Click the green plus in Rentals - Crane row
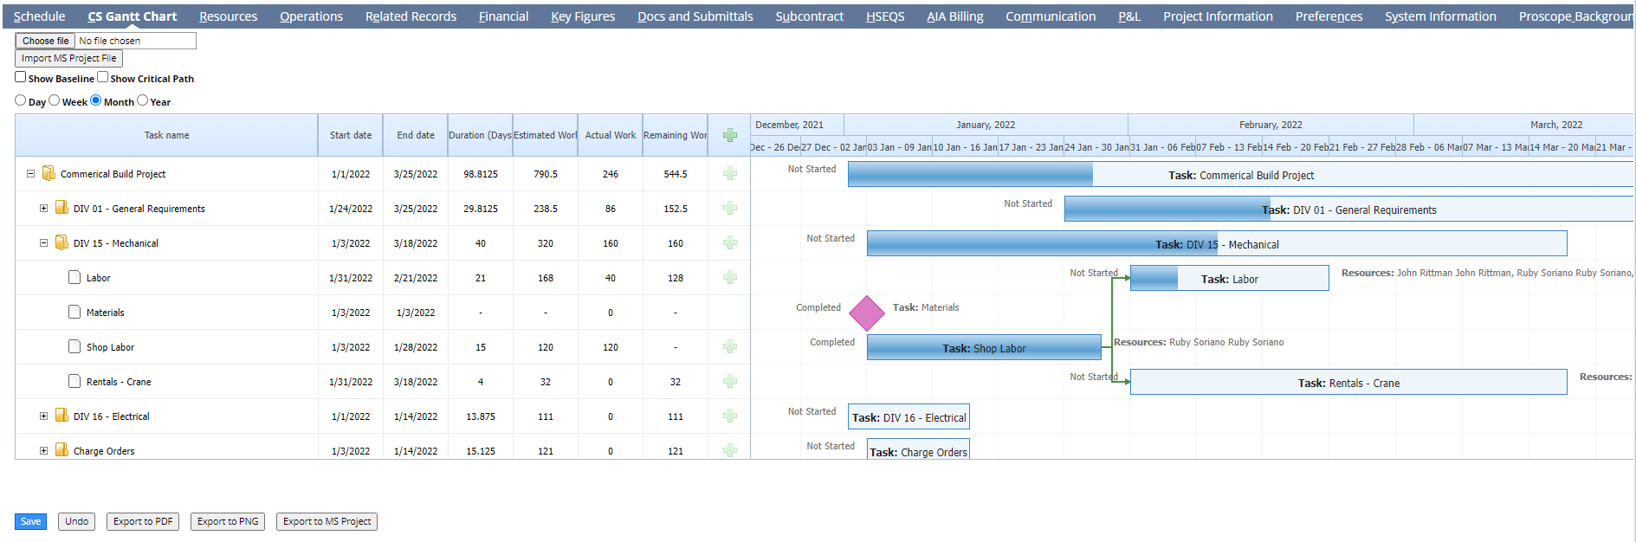 click(730, 381)
